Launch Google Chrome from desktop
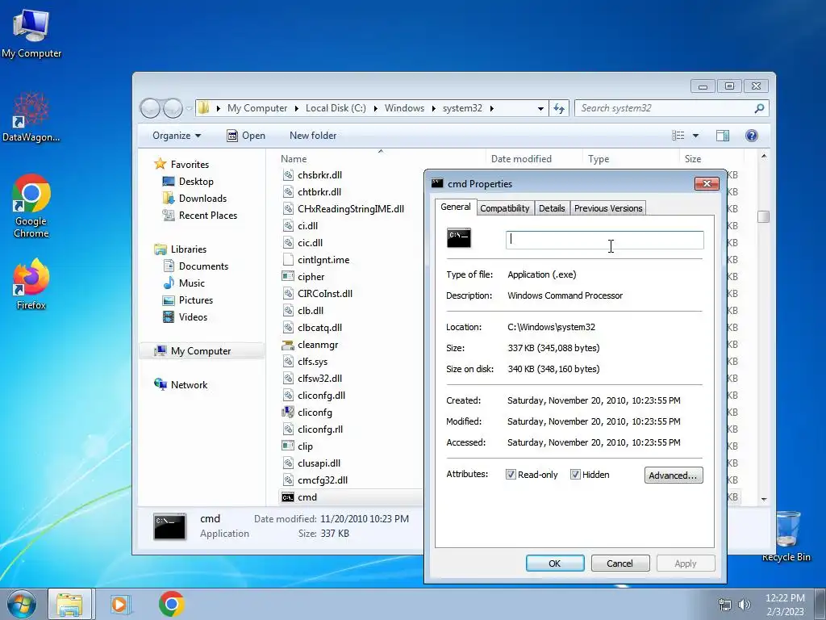Screen dimensions: 826x620 pos(31,206)
